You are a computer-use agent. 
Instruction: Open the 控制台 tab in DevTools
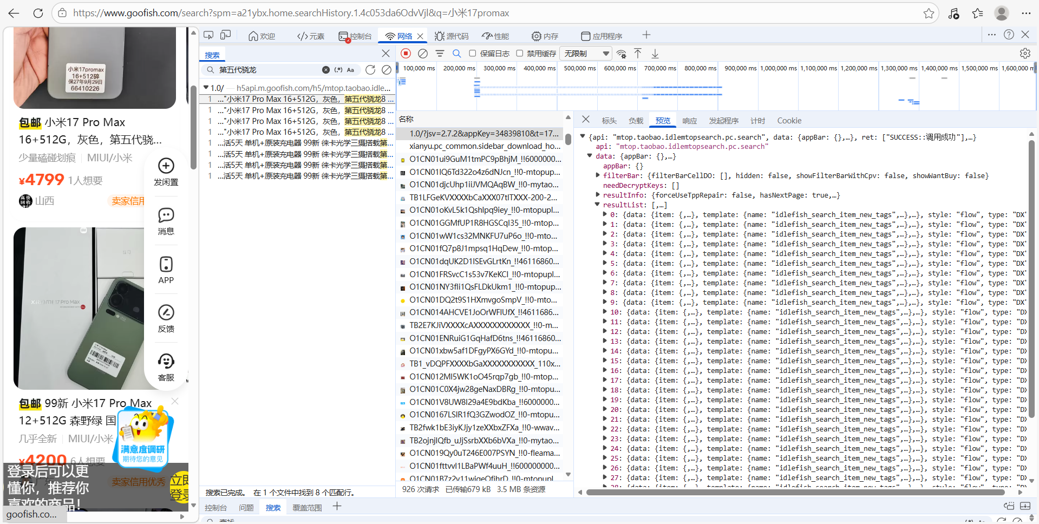tap(355, 36)
